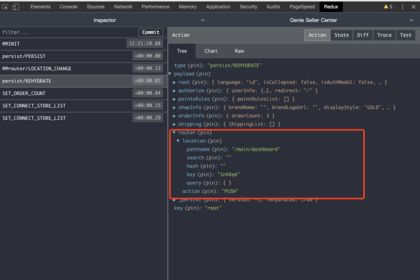The height and width of the screenshot is (280, 420).
Task: Open DevTools three-dot customize menu
Action: pyautogui.click(x=403, y=7)
